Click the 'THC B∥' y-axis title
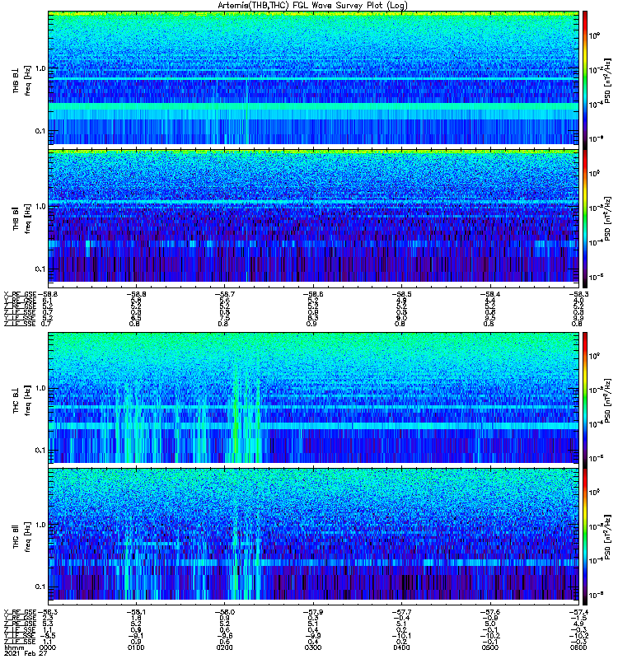 coord(16,537)
